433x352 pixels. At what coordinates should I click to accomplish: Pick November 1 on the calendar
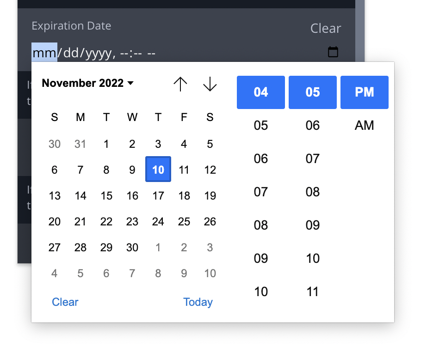point(106,144)
